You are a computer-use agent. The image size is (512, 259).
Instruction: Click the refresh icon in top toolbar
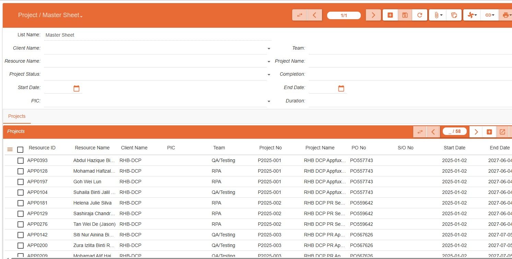[x=420, y=15]
